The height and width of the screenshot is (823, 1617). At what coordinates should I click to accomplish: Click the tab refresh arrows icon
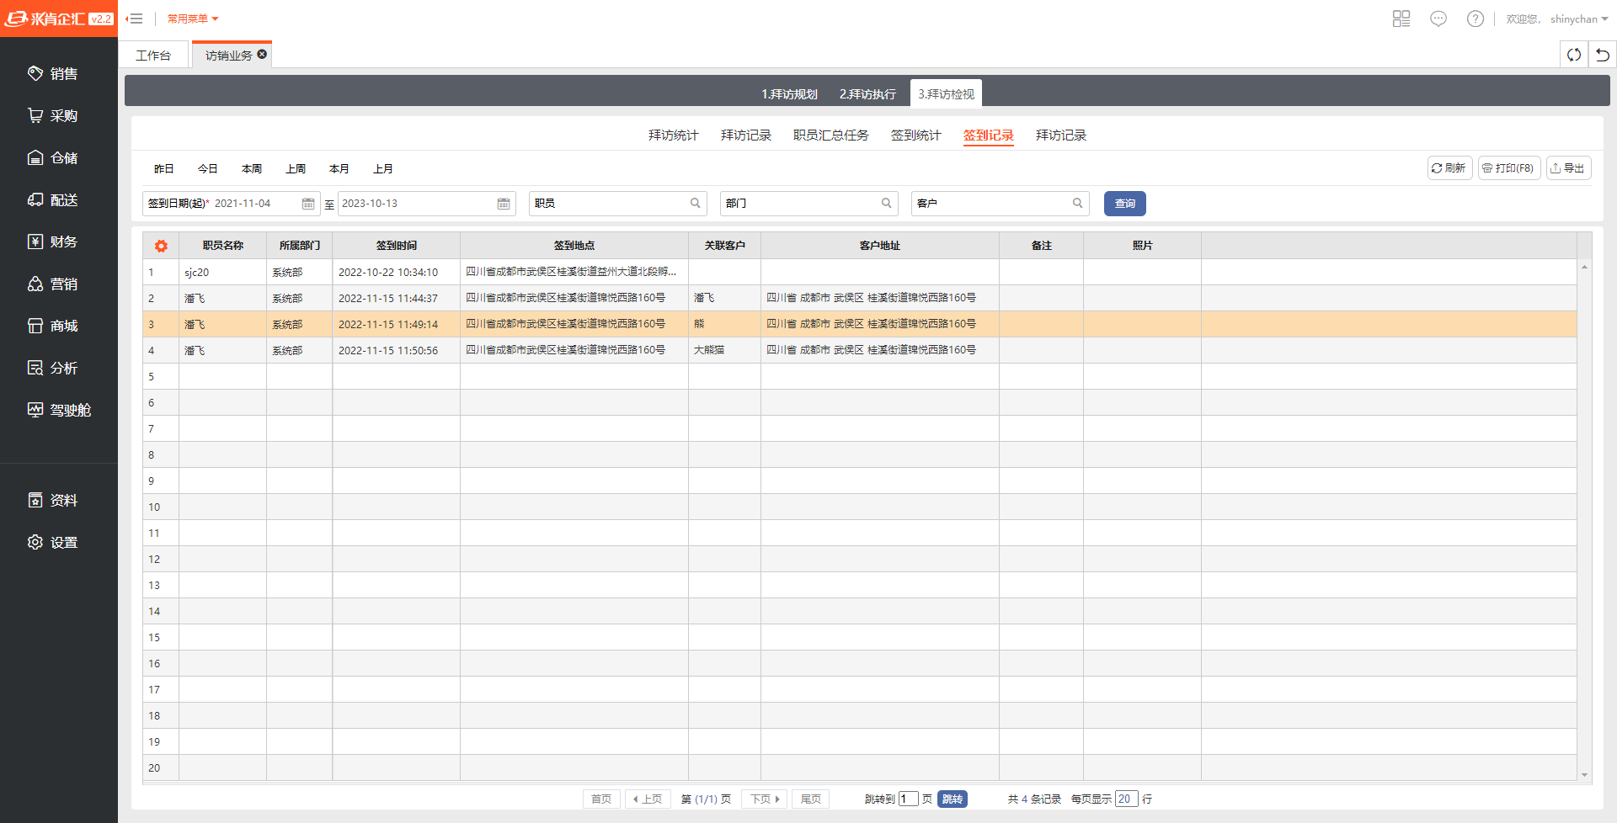pyautogui.click(x=1574, y=55)
